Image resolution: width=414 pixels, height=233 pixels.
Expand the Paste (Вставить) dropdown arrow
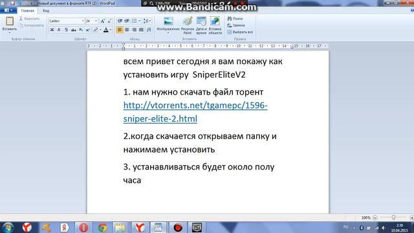[x=10, y=33]
